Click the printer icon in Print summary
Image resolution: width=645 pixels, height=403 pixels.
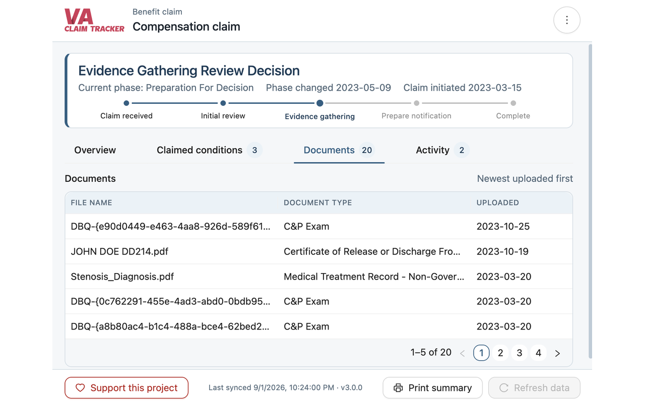[398, 388]
